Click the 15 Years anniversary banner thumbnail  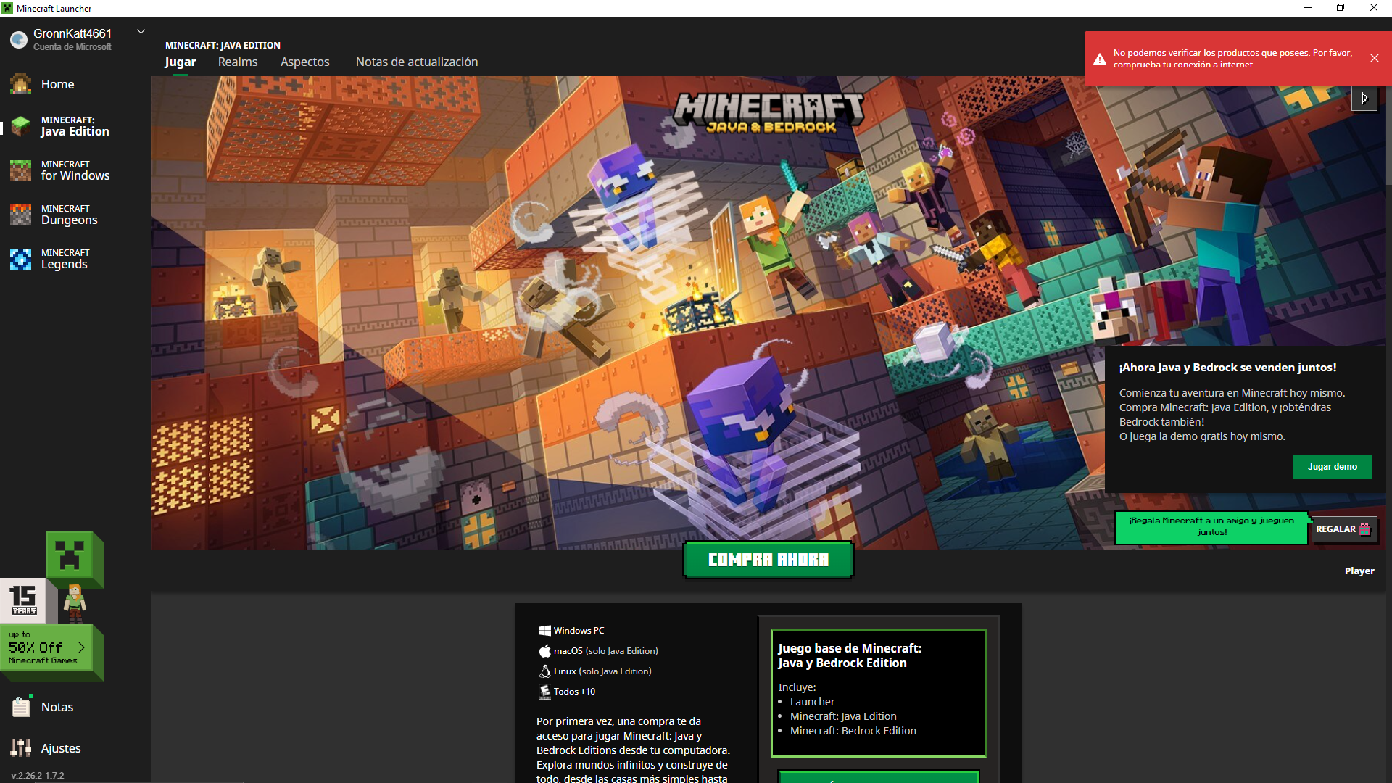pos(23,600)
